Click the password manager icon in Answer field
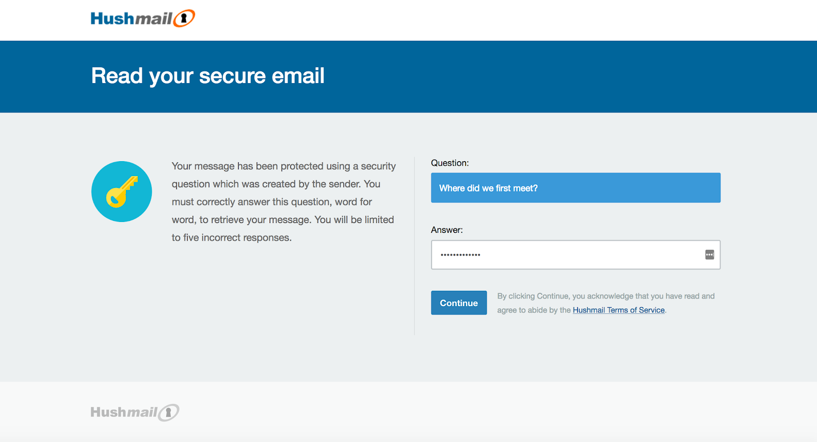 710,255
